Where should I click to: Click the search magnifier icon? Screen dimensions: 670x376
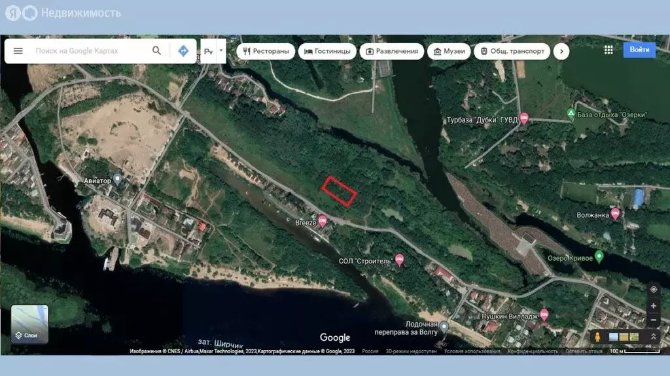pyautogui.click(x=156, y=51)
